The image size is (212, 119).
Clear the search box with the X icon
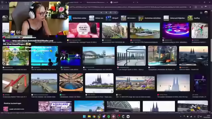click(x=101, y=13)
